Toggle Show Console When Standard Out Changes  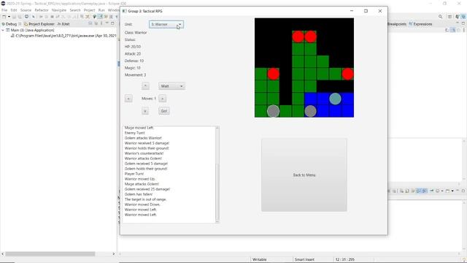click(418, 191)
